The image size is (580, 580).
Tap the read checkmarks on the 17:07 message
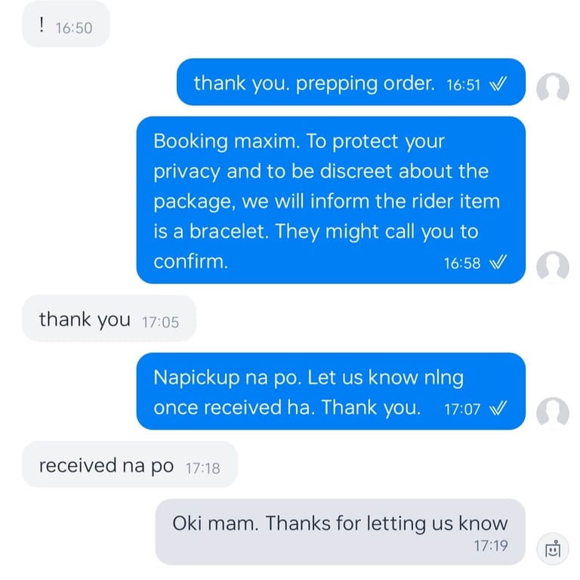pyautogui.click(x=498, y=409)
